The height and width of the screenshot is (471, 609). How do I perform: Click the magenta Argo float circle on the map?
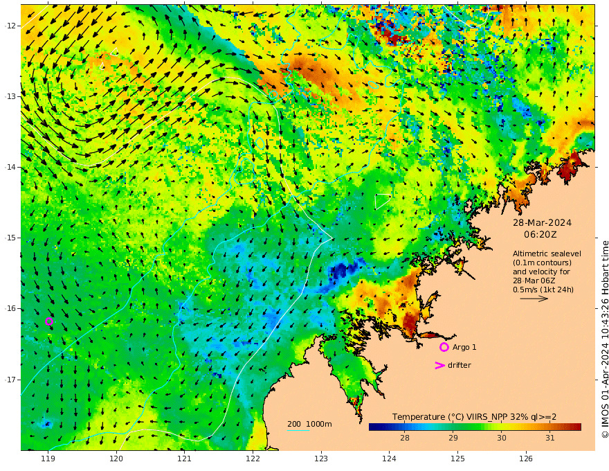49,321
